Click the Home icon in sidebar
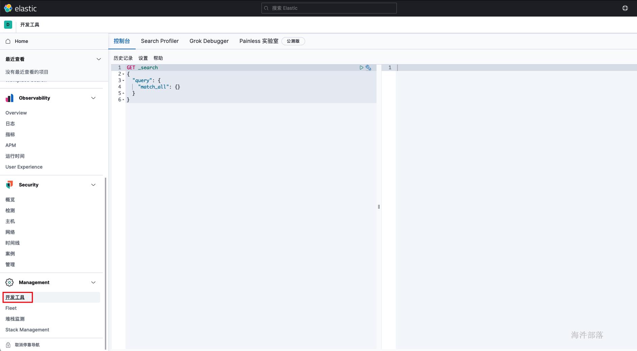Image resolution: width=637 pixels, height=351 pixels. coord(8,41)
